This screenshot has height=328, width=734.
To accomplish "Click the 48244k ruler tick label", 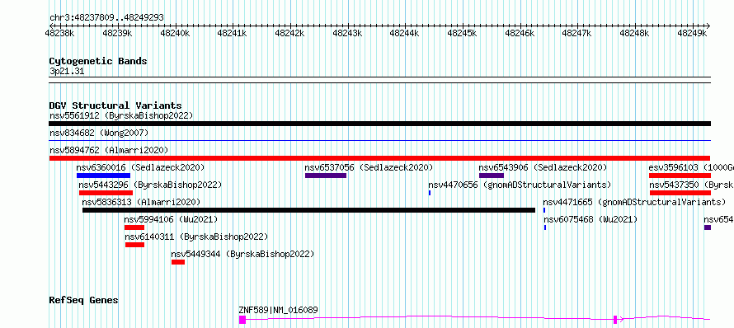I will coord(405,33).
